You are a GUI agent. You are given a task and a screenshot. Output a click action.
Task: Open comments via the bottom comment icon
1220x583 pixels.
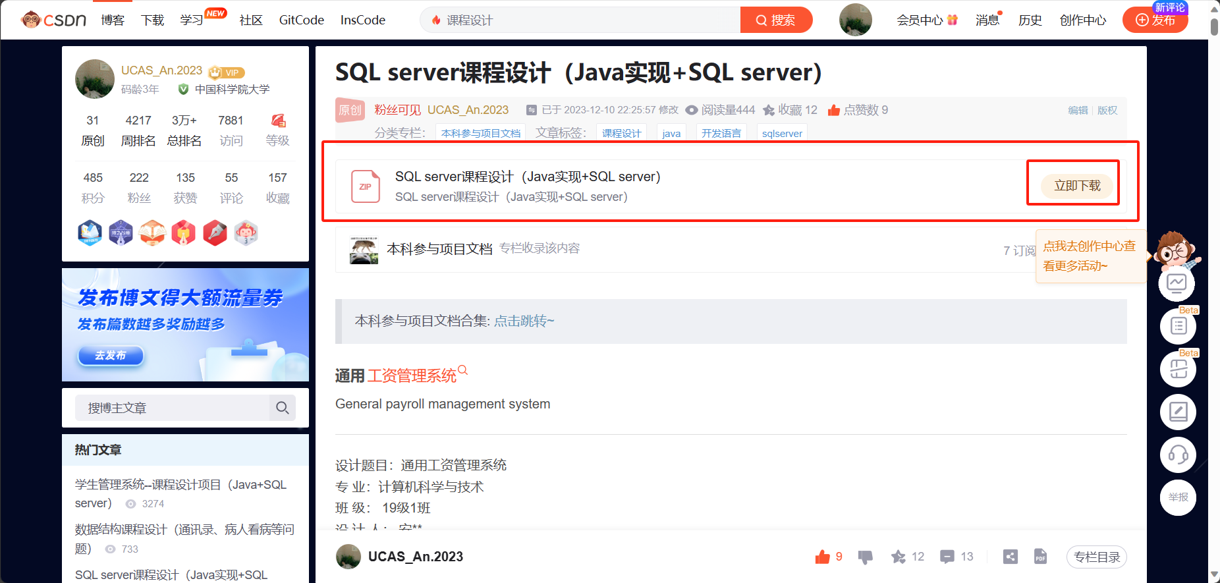[947, 557]
